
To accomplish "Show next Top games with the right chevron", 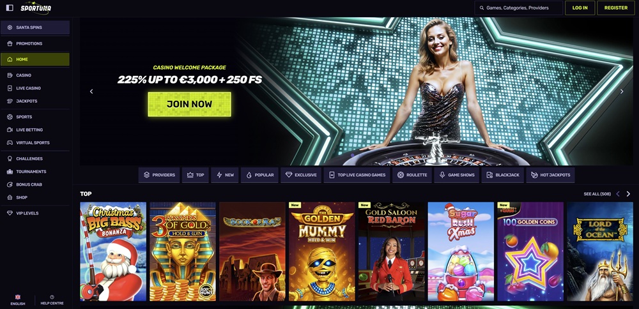I will click(628, 194).
